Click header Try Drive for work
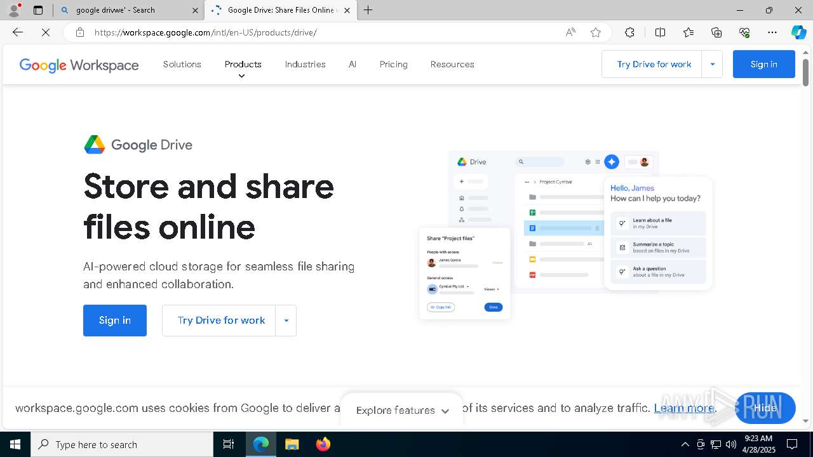 [x=654, y=64]
